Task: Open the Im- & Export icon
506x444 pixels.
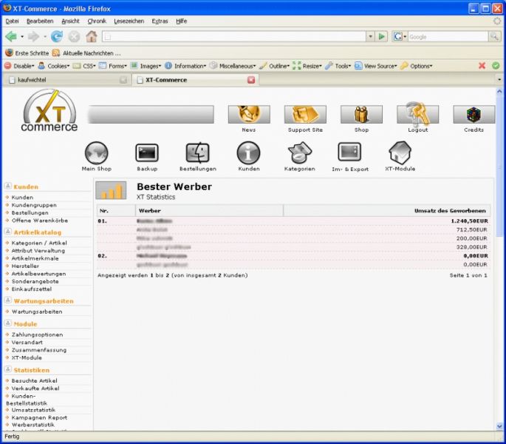Action: [349, 152]
